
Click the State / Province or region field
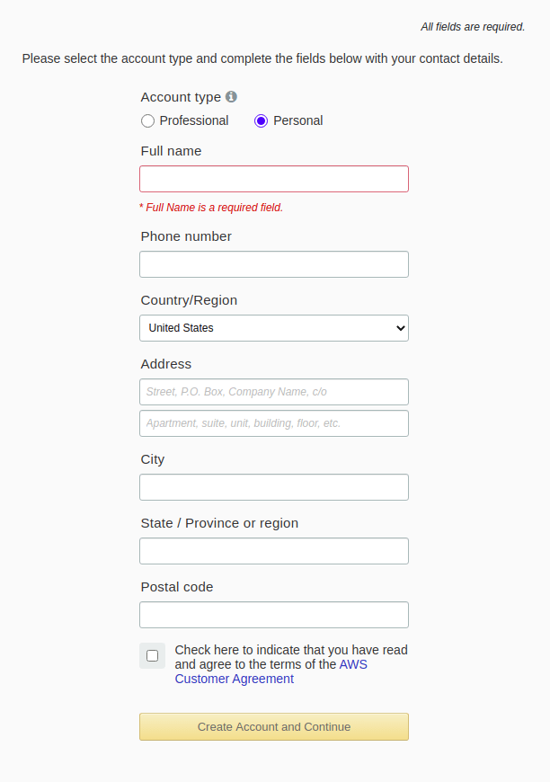pos(274,551)
